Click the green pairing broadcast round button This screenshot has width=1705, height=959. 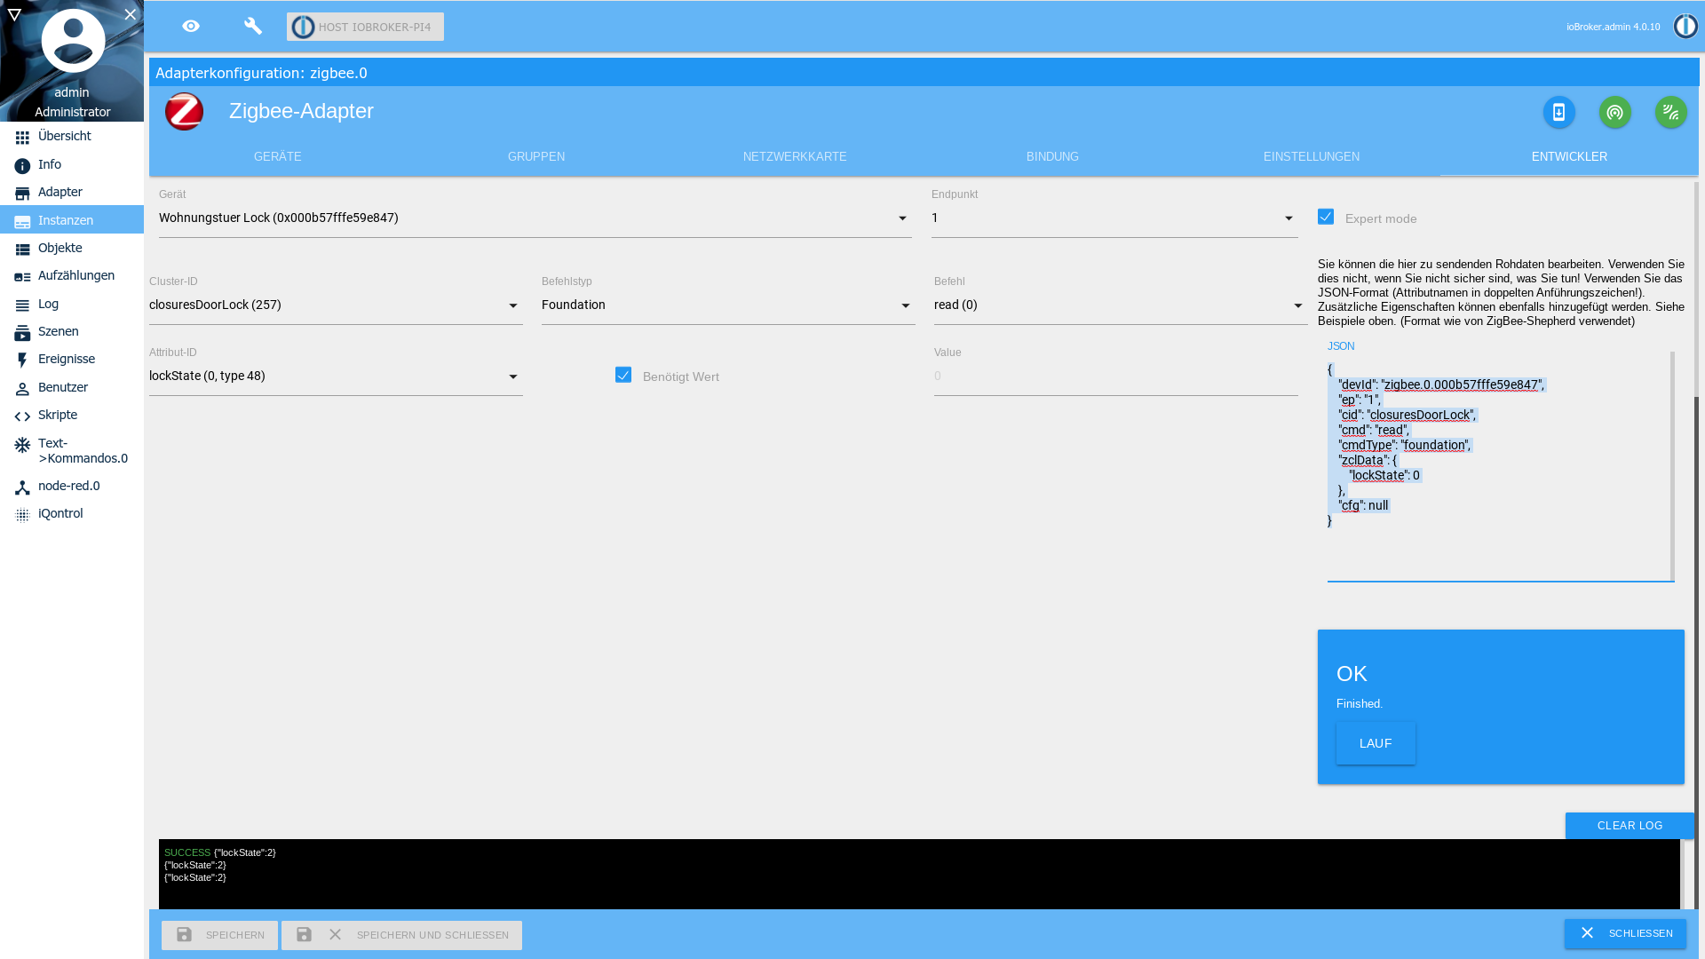[x=1614, y=112]
